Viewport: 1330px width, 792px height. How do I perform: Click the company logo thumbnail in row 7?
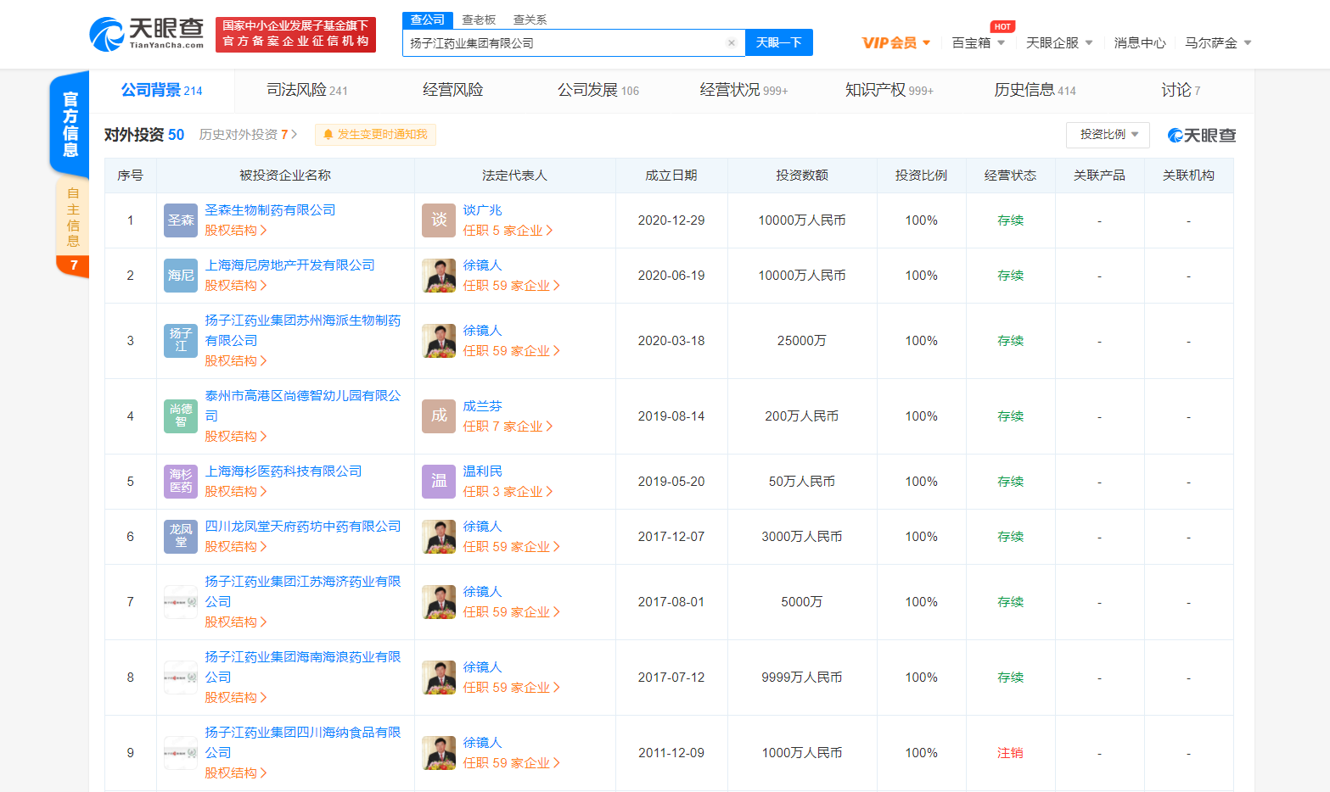181,602
